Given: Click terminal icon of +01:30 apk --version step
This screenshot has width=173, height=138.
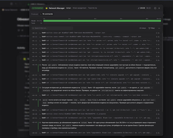Looking at the screenshot, I should click(40, 49).
